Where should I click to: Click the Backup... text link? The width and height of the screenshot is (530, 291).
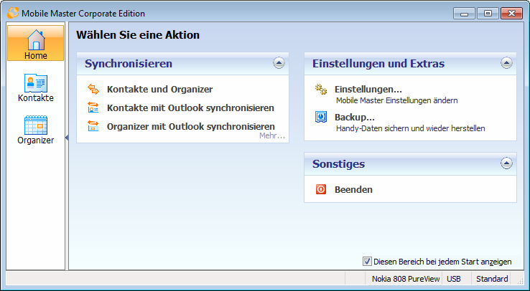click(x=355, y=118)
